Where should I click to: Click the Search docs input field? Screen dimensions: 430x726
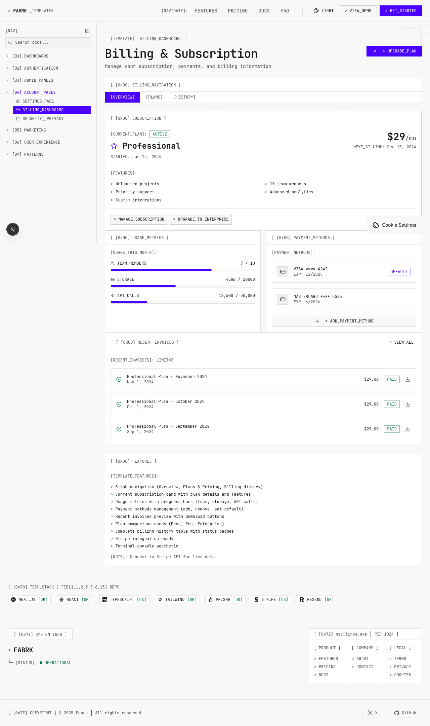(x=48, y=42)
